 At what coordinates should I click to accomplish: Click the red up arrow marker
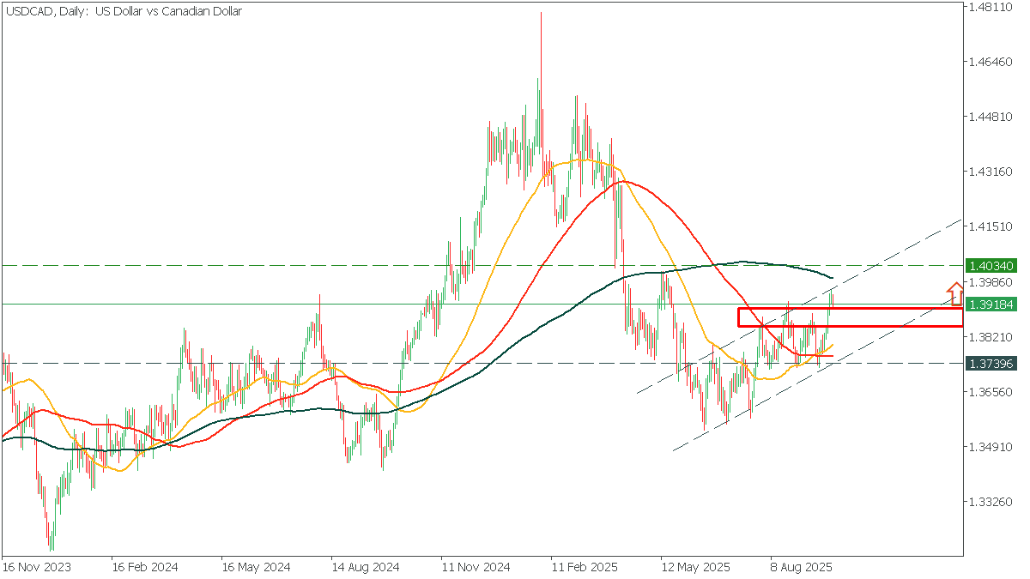(x=956, y=293)
